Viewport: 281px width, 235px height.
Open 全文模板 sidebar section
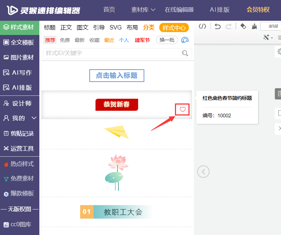tap(20, 43)
